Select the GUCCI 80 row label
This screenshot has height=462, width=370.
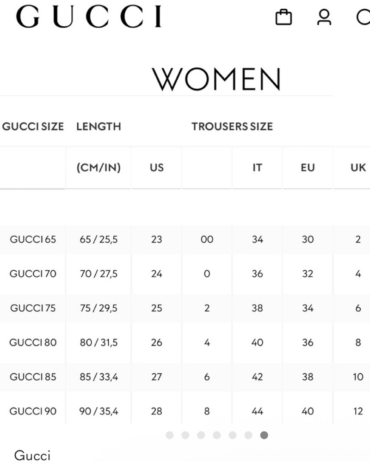pyautogui.click(x=33, y=342)
